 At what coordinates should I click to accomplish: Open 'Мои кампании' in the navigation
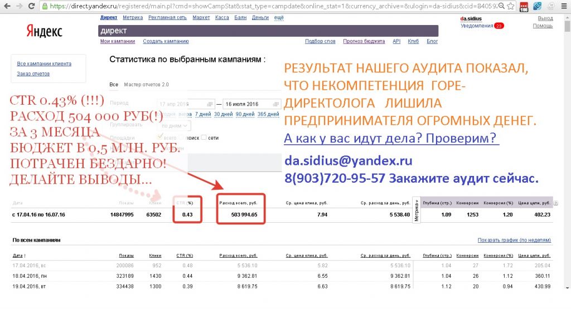click(x=118, y=41)
